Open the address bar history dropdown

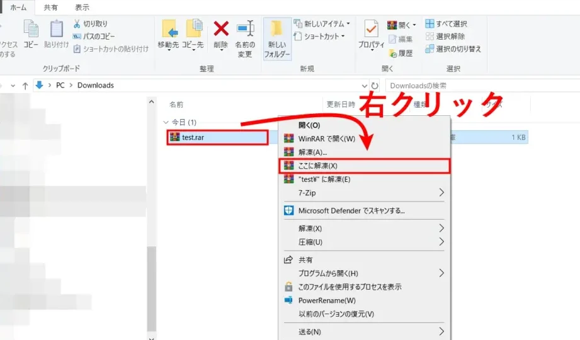tap(364, 86)
